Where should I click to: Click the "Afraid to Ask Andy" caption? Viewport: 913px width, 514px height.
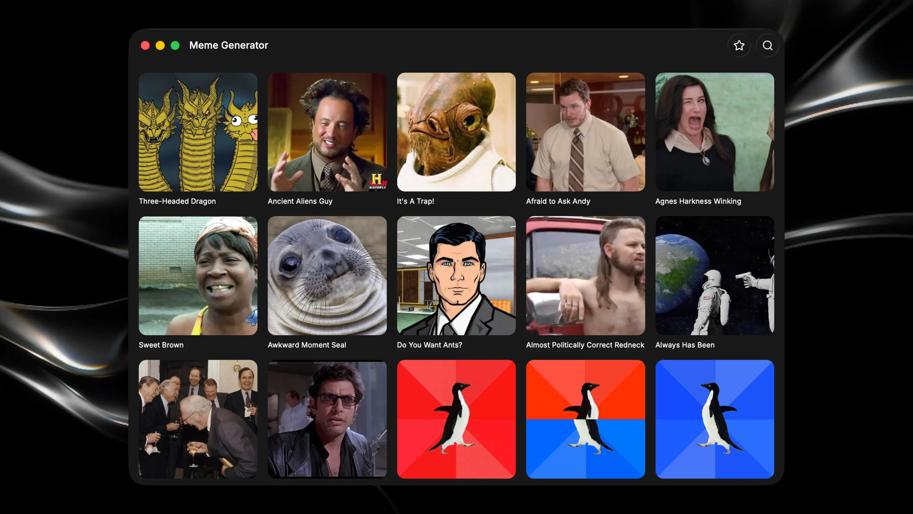pos(558,201)
